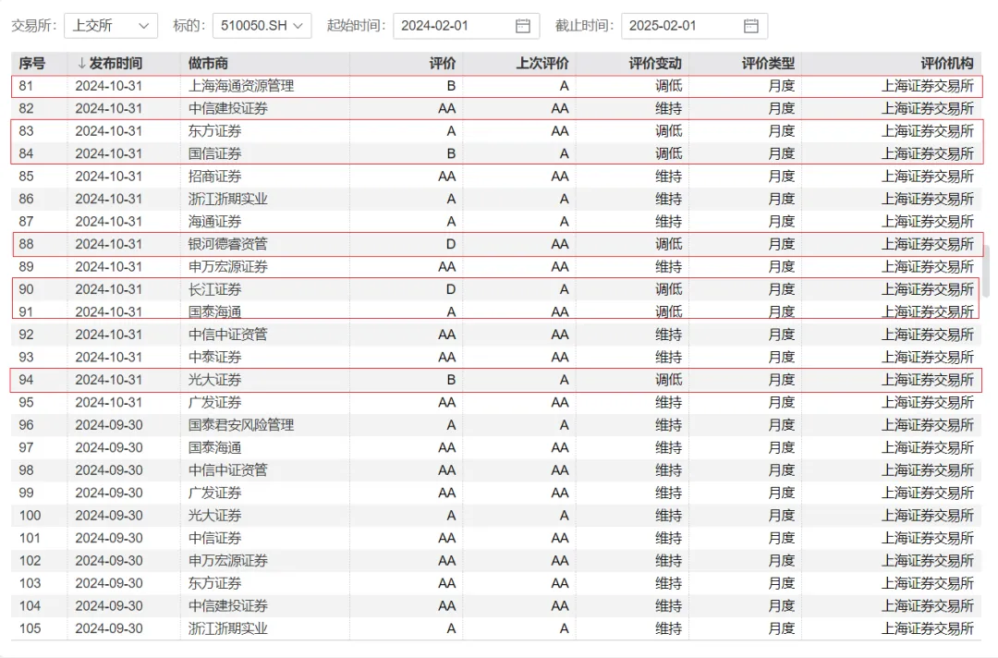Click date 2024-10-31 in row 95
Viewport: 998px width, 658px height.
(109, 402)
